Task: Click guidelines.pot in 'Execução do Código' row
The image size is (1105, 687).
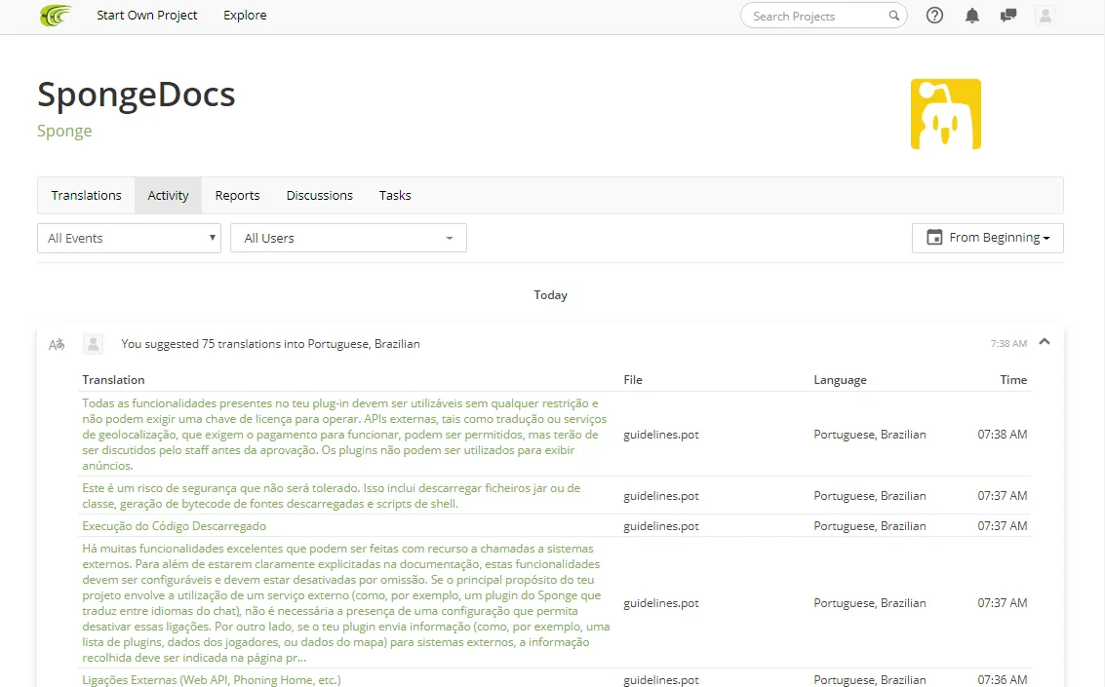Action: [x=661, y=526]
